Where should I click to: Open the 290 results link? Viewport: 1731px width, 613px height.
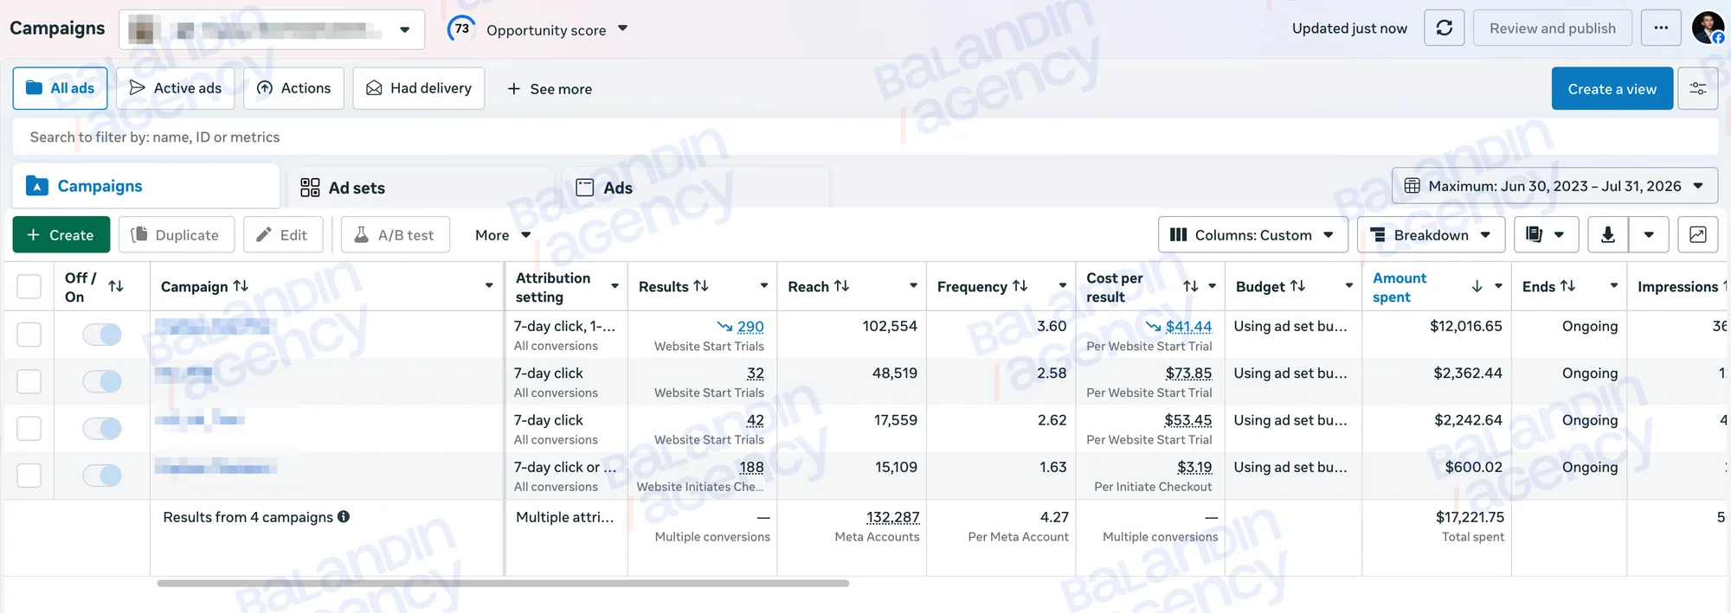coord(750,327)
